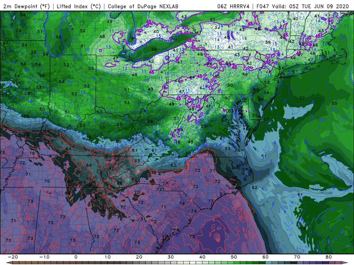Click the '06Z HRRRV4' model run label
This screenshot has width=354, height=265.
pyautogui.click(x=234, y=7)
